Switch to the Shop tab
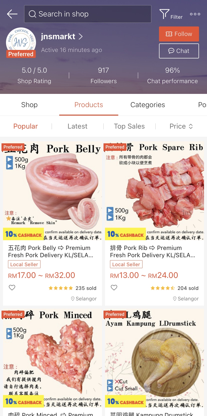This screenshot has height=416, width=207. [x=29, y=105]
